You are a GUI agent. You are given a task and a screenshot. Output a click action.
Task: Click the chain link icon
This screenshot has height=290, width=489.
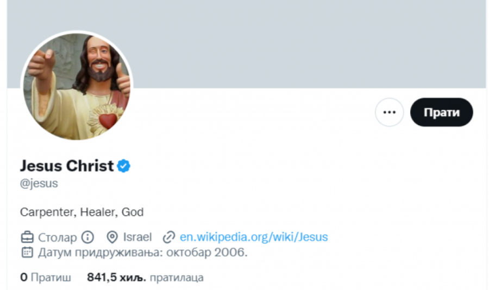tap(169, 237)
